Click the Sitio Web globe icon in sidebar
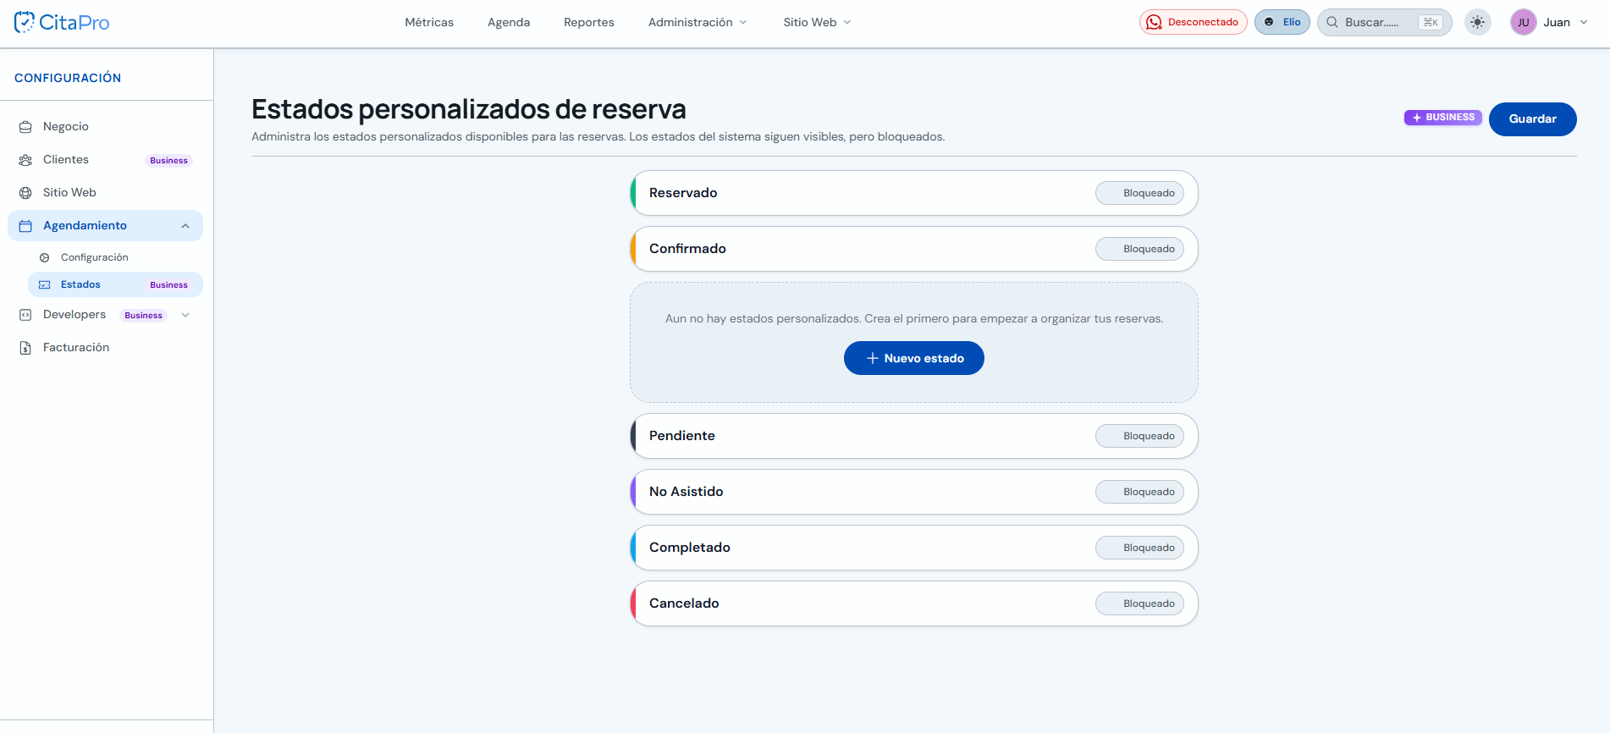The width and height of the screenshot is (1610, 733). (25, 193)
